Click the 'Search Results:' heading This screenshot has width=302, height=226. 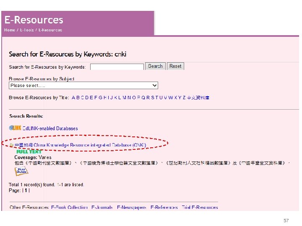tap(26, 116)
